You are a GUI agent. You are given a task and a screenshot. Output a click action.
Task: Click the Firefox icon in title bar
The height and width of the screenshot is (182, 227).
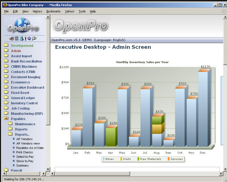coord(5,5)
